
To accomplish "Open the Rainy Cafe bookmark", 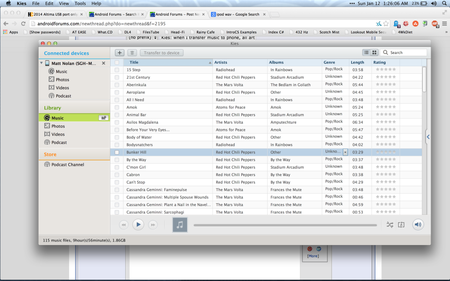I will tap(203, 32).
